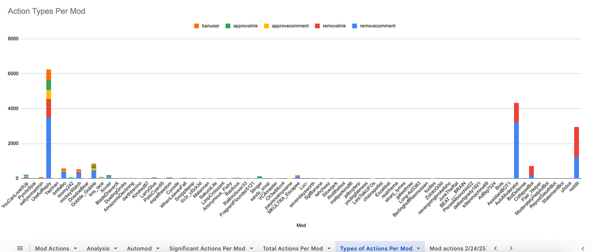Click the Mod horizontal axis title
The image size is (592, 252).
[x=301, y=225]
